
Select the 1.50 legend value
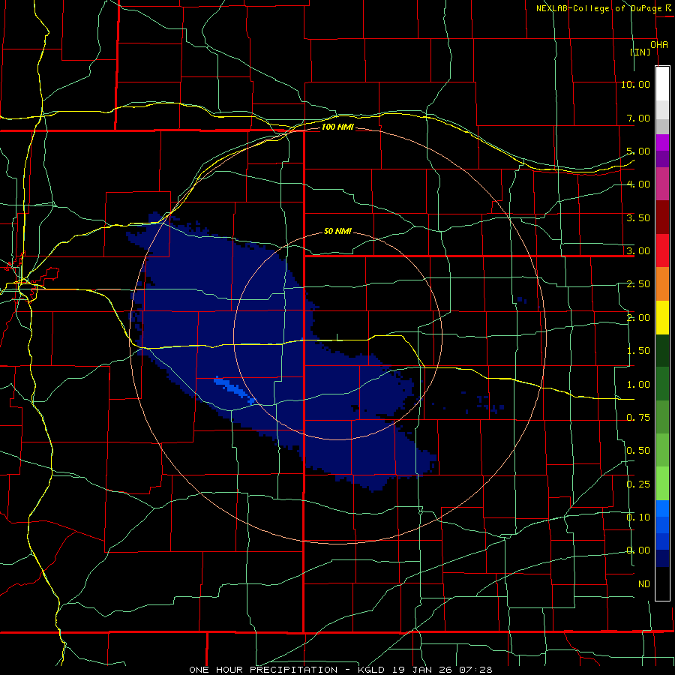[x=638, y=351]
